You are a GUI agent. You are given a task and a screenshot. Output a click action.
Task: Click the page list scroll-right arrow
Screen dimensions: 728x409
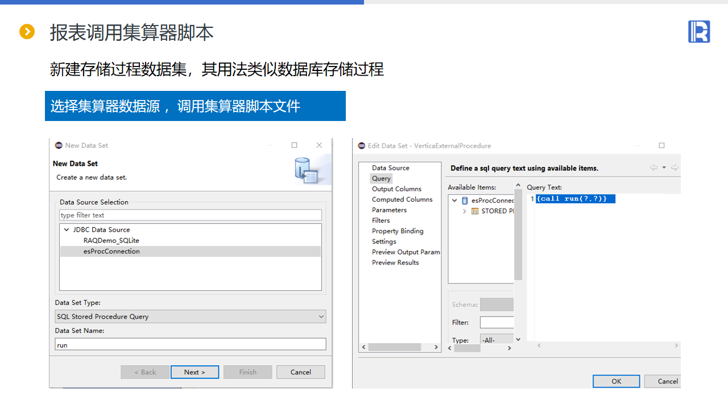pyautogui.click(x=436, y=347)
